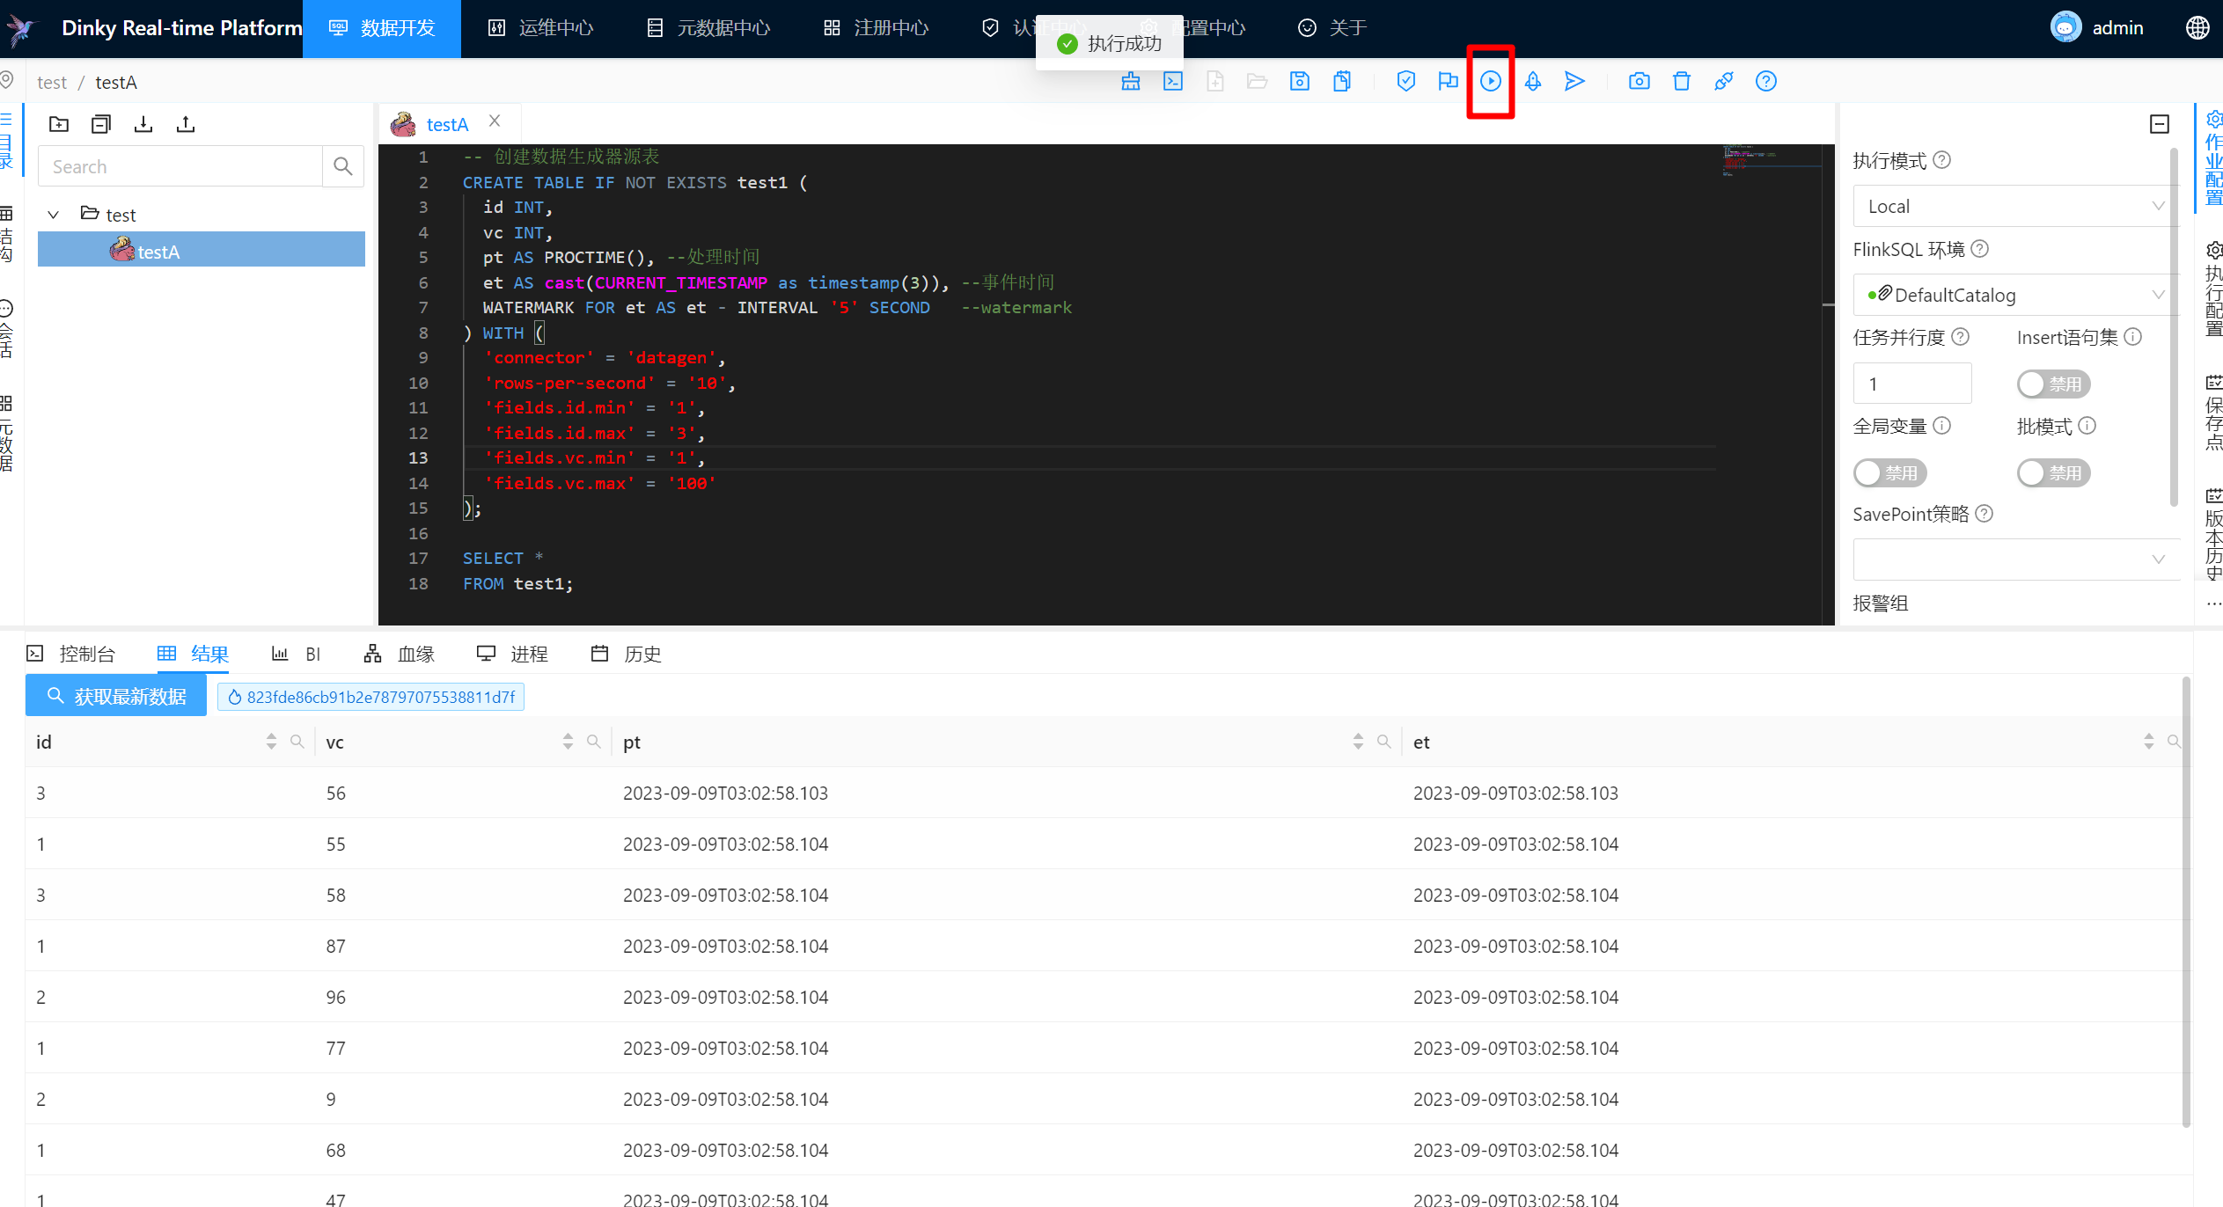Open the 数据开发 menu

(382, 28)
